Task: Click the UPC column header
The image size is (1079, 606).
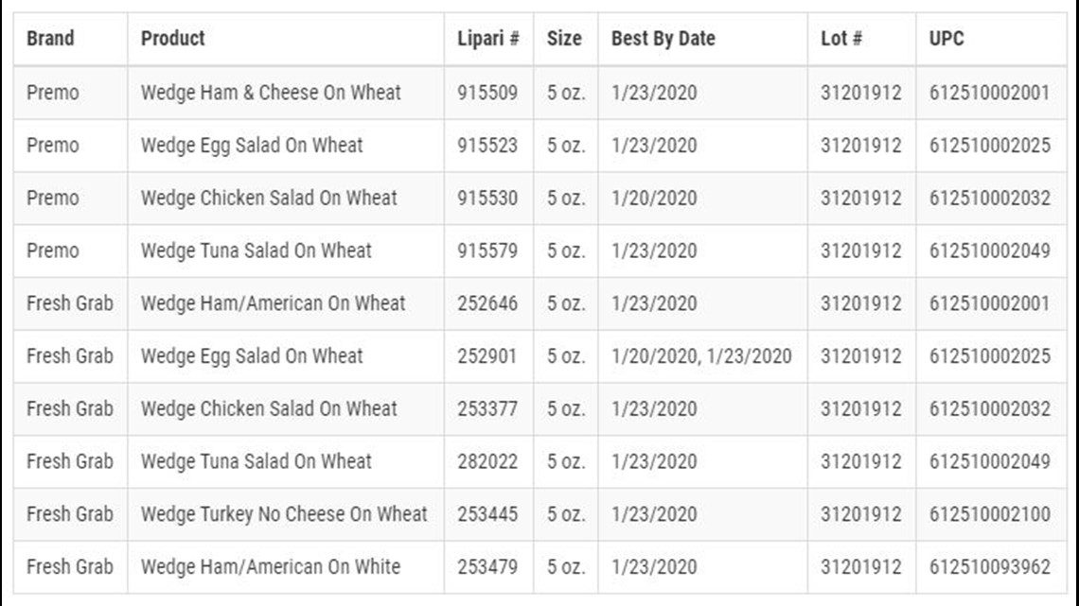Action: pos(946,39)
